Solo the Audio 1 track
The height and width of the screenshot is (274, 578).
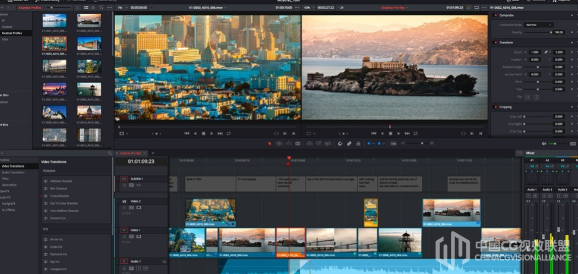(138, 268)
